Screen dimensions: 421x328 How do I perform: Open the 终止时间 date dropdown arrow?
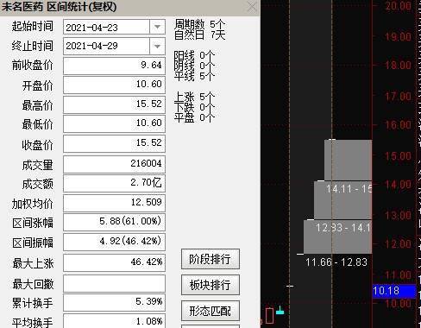point(157,46)
